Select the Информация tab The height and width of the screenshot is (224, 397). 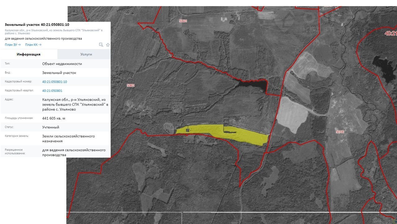click(29, 54)
